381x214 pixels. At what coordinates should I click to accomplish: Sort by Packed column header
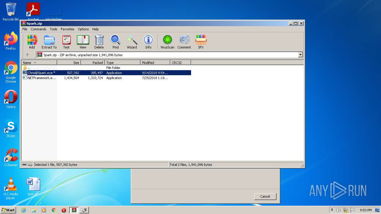tap(93, 62)
